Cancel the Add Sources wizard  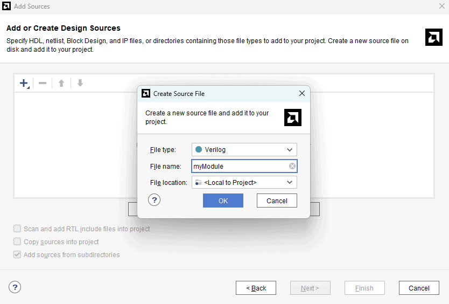click(418, 288)
